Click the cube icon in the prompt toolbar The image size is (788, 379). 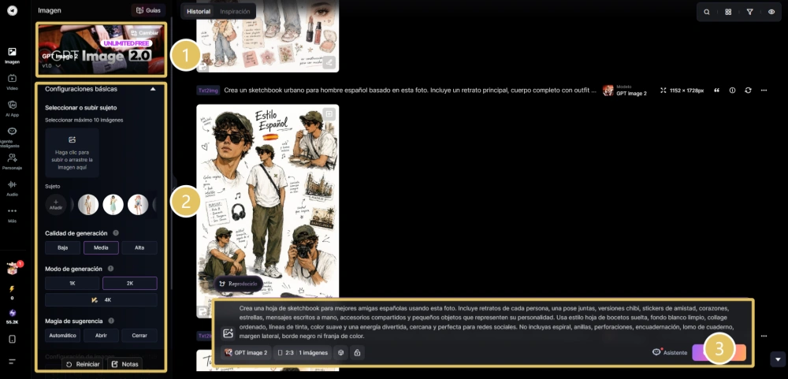[340, 353]
